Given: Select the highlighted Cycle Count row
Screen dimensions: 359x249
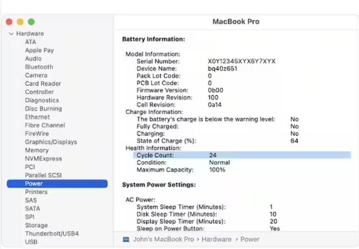Looking at the screenshot, I should [242, 155].
